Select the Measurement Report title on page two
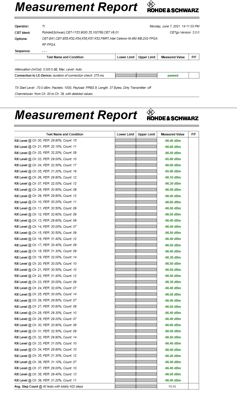Image resolution: width=237 pixels, height=403 pixels. (76, 115)
